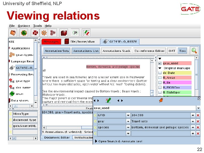Open the gear_used annotation type dropdown
The width and height of the screenshot is (204, 153).
pyautogui.click(x=198, y=108)
